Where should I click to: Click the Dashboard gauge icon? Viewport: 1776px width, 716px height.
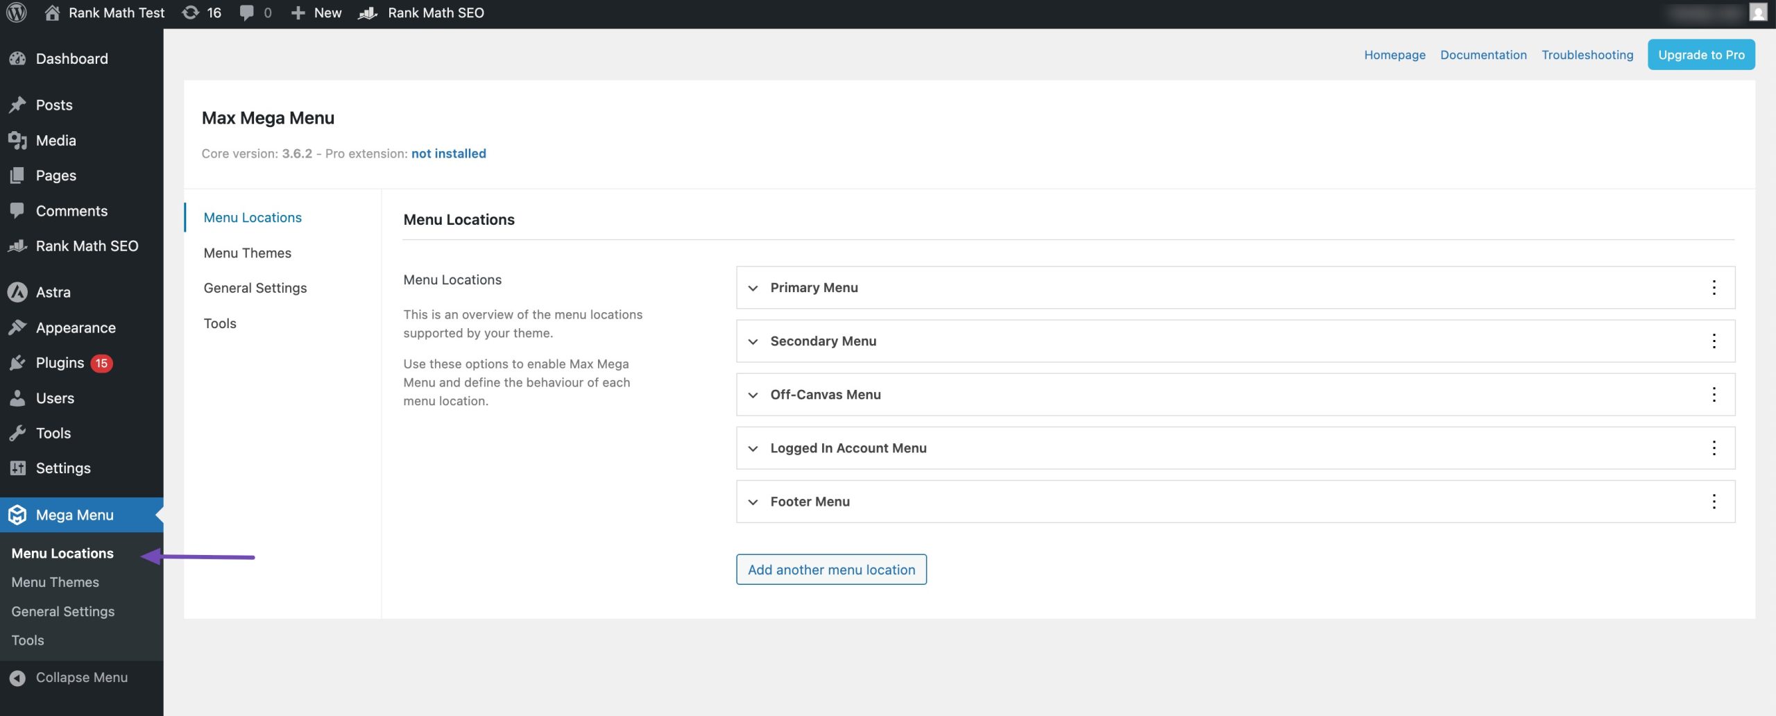click(x=17, y=59)
